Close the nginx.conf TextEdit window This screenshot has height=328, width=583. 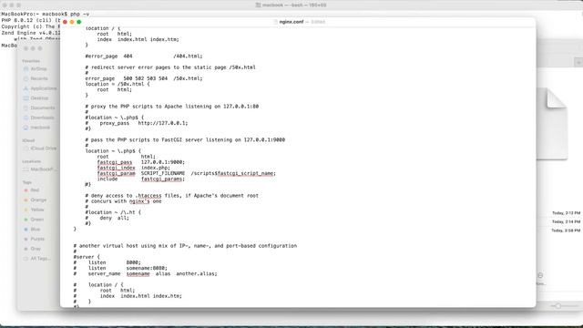tap(65, 22)
